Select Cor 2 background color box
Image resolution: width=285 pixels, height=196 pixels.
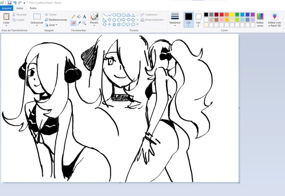[198, 20]
